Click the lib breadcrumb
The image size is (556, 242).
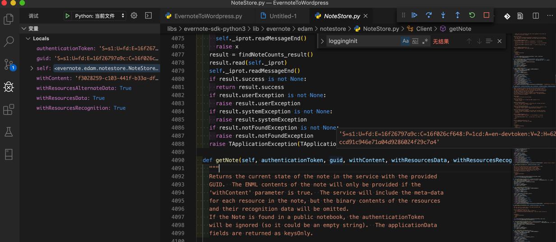[256, 28]
